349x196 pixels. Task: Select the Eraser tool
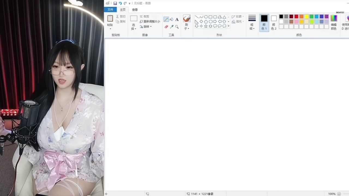pos(166,27)
